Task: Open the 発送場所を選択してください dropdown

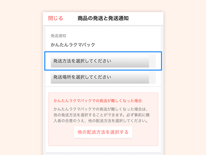Action: [103, 77]
